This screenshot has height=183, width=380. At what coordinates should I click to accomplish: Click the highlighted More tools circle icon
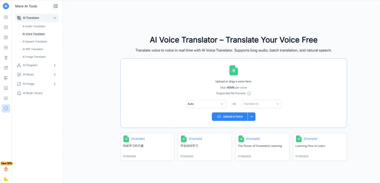(6, 108)
